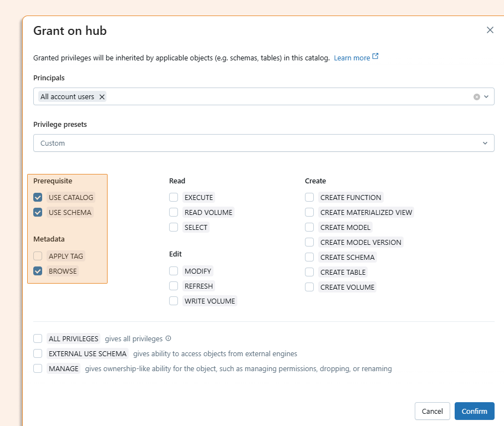Enable the APPLY TAG privilege

point(38,256)
